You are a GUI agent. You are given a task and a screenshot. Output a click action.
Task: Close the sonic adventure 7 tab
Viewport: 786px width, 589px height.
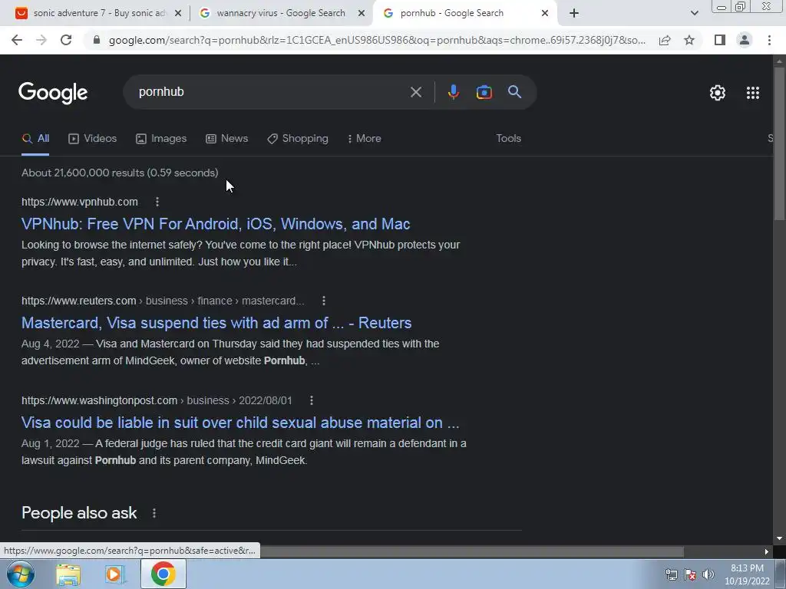(177, 13)
